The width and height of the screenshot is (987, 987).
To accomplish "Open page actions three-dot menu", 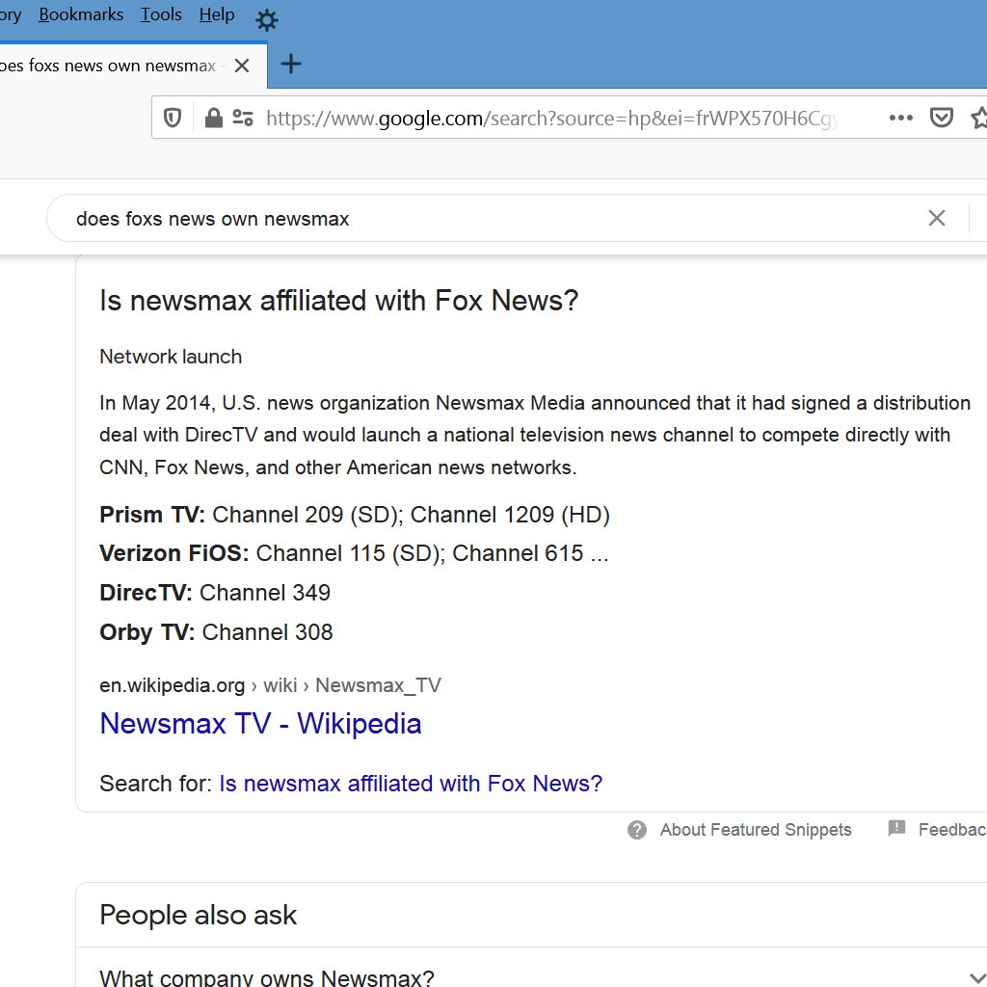I will tap(901, 118).
